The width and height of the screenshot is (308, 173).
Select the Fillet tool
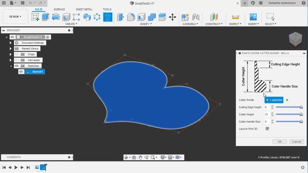tap(131, 17)
